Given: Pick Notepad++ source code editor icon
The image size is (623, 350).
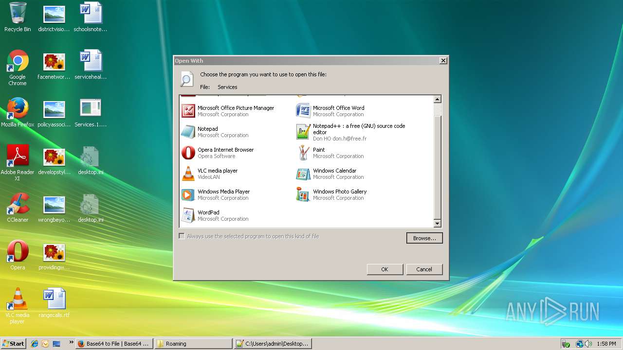Looking at the screenshot, I should point(303,132).
